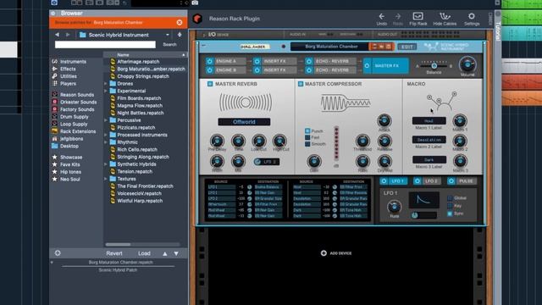This screenshot has height=305, width=542.
Task: Select Effects in the browser sidebar
Action: (x=68, y=69)
